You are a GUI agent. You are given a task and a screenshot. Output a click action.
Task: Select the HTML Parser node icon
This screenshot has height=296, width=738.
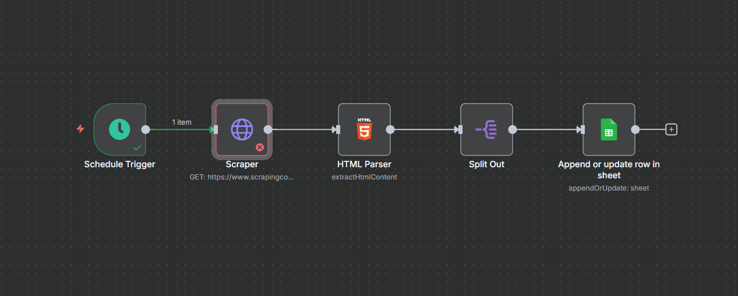pyautogui.click(x=364, y=129)
